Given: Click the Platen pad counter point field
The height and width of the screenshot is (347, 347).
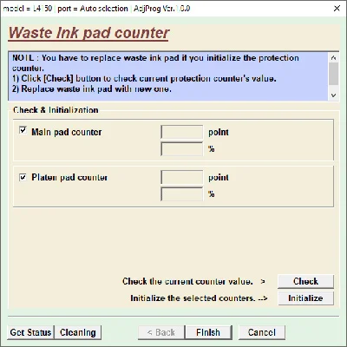Looking at the screenshot, I should click(182, 177).
